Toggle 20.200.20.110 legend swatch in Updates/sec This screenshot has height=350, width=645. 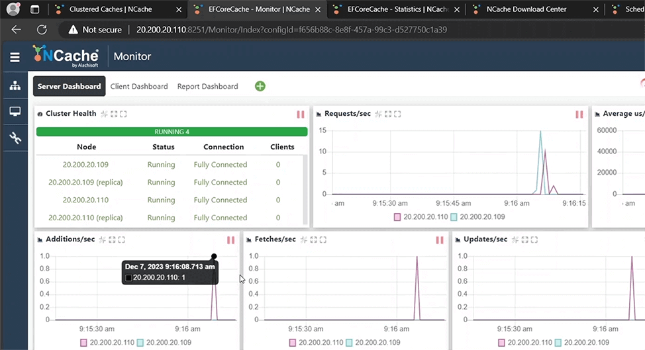pos(501,343)
